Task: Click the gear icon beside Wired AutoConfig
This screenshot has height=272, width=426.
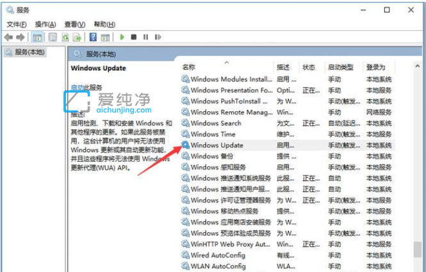Action: point(185,255)
